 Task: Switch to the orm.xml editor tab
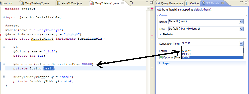point(8,3)
